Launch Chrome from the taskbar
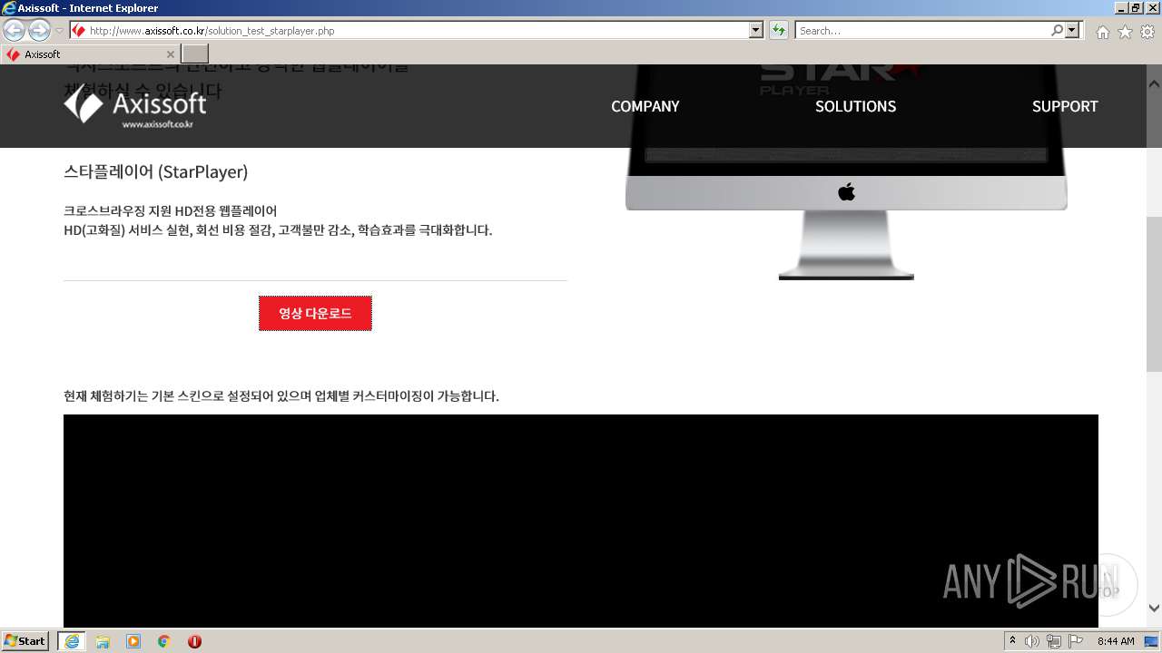Viewport: 1162px width, 653px height. pyautogui.click(x=164, y=641)
